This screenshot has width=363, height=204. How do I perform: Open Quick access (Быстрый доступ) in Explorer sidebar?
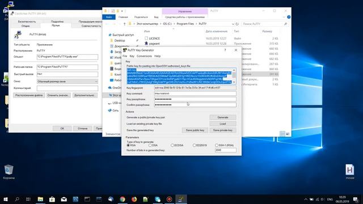[x=123, y=35]
